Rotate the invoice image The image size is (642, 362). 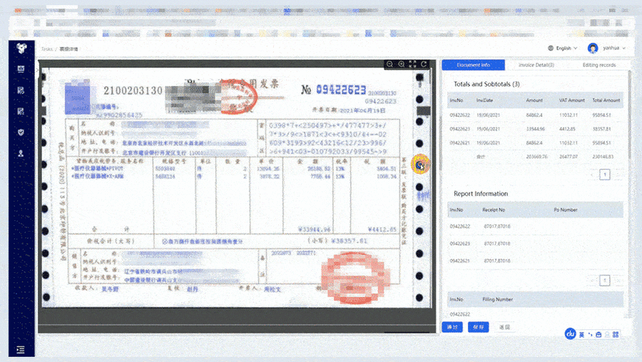pyautogui.click(x=424, y=64)
